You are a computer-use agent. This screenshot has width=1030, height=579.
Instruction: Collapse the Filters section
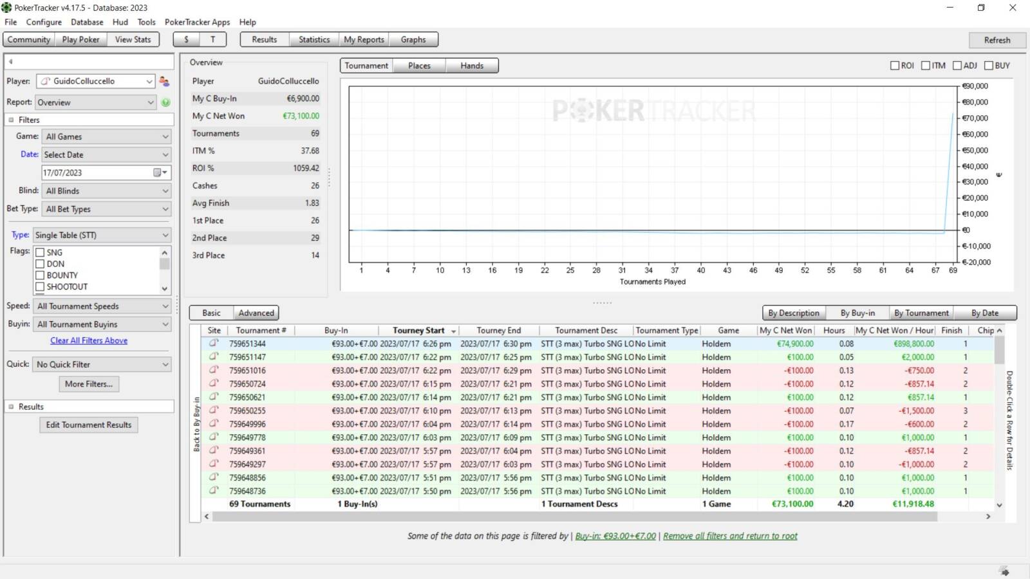tap(11, 120)
